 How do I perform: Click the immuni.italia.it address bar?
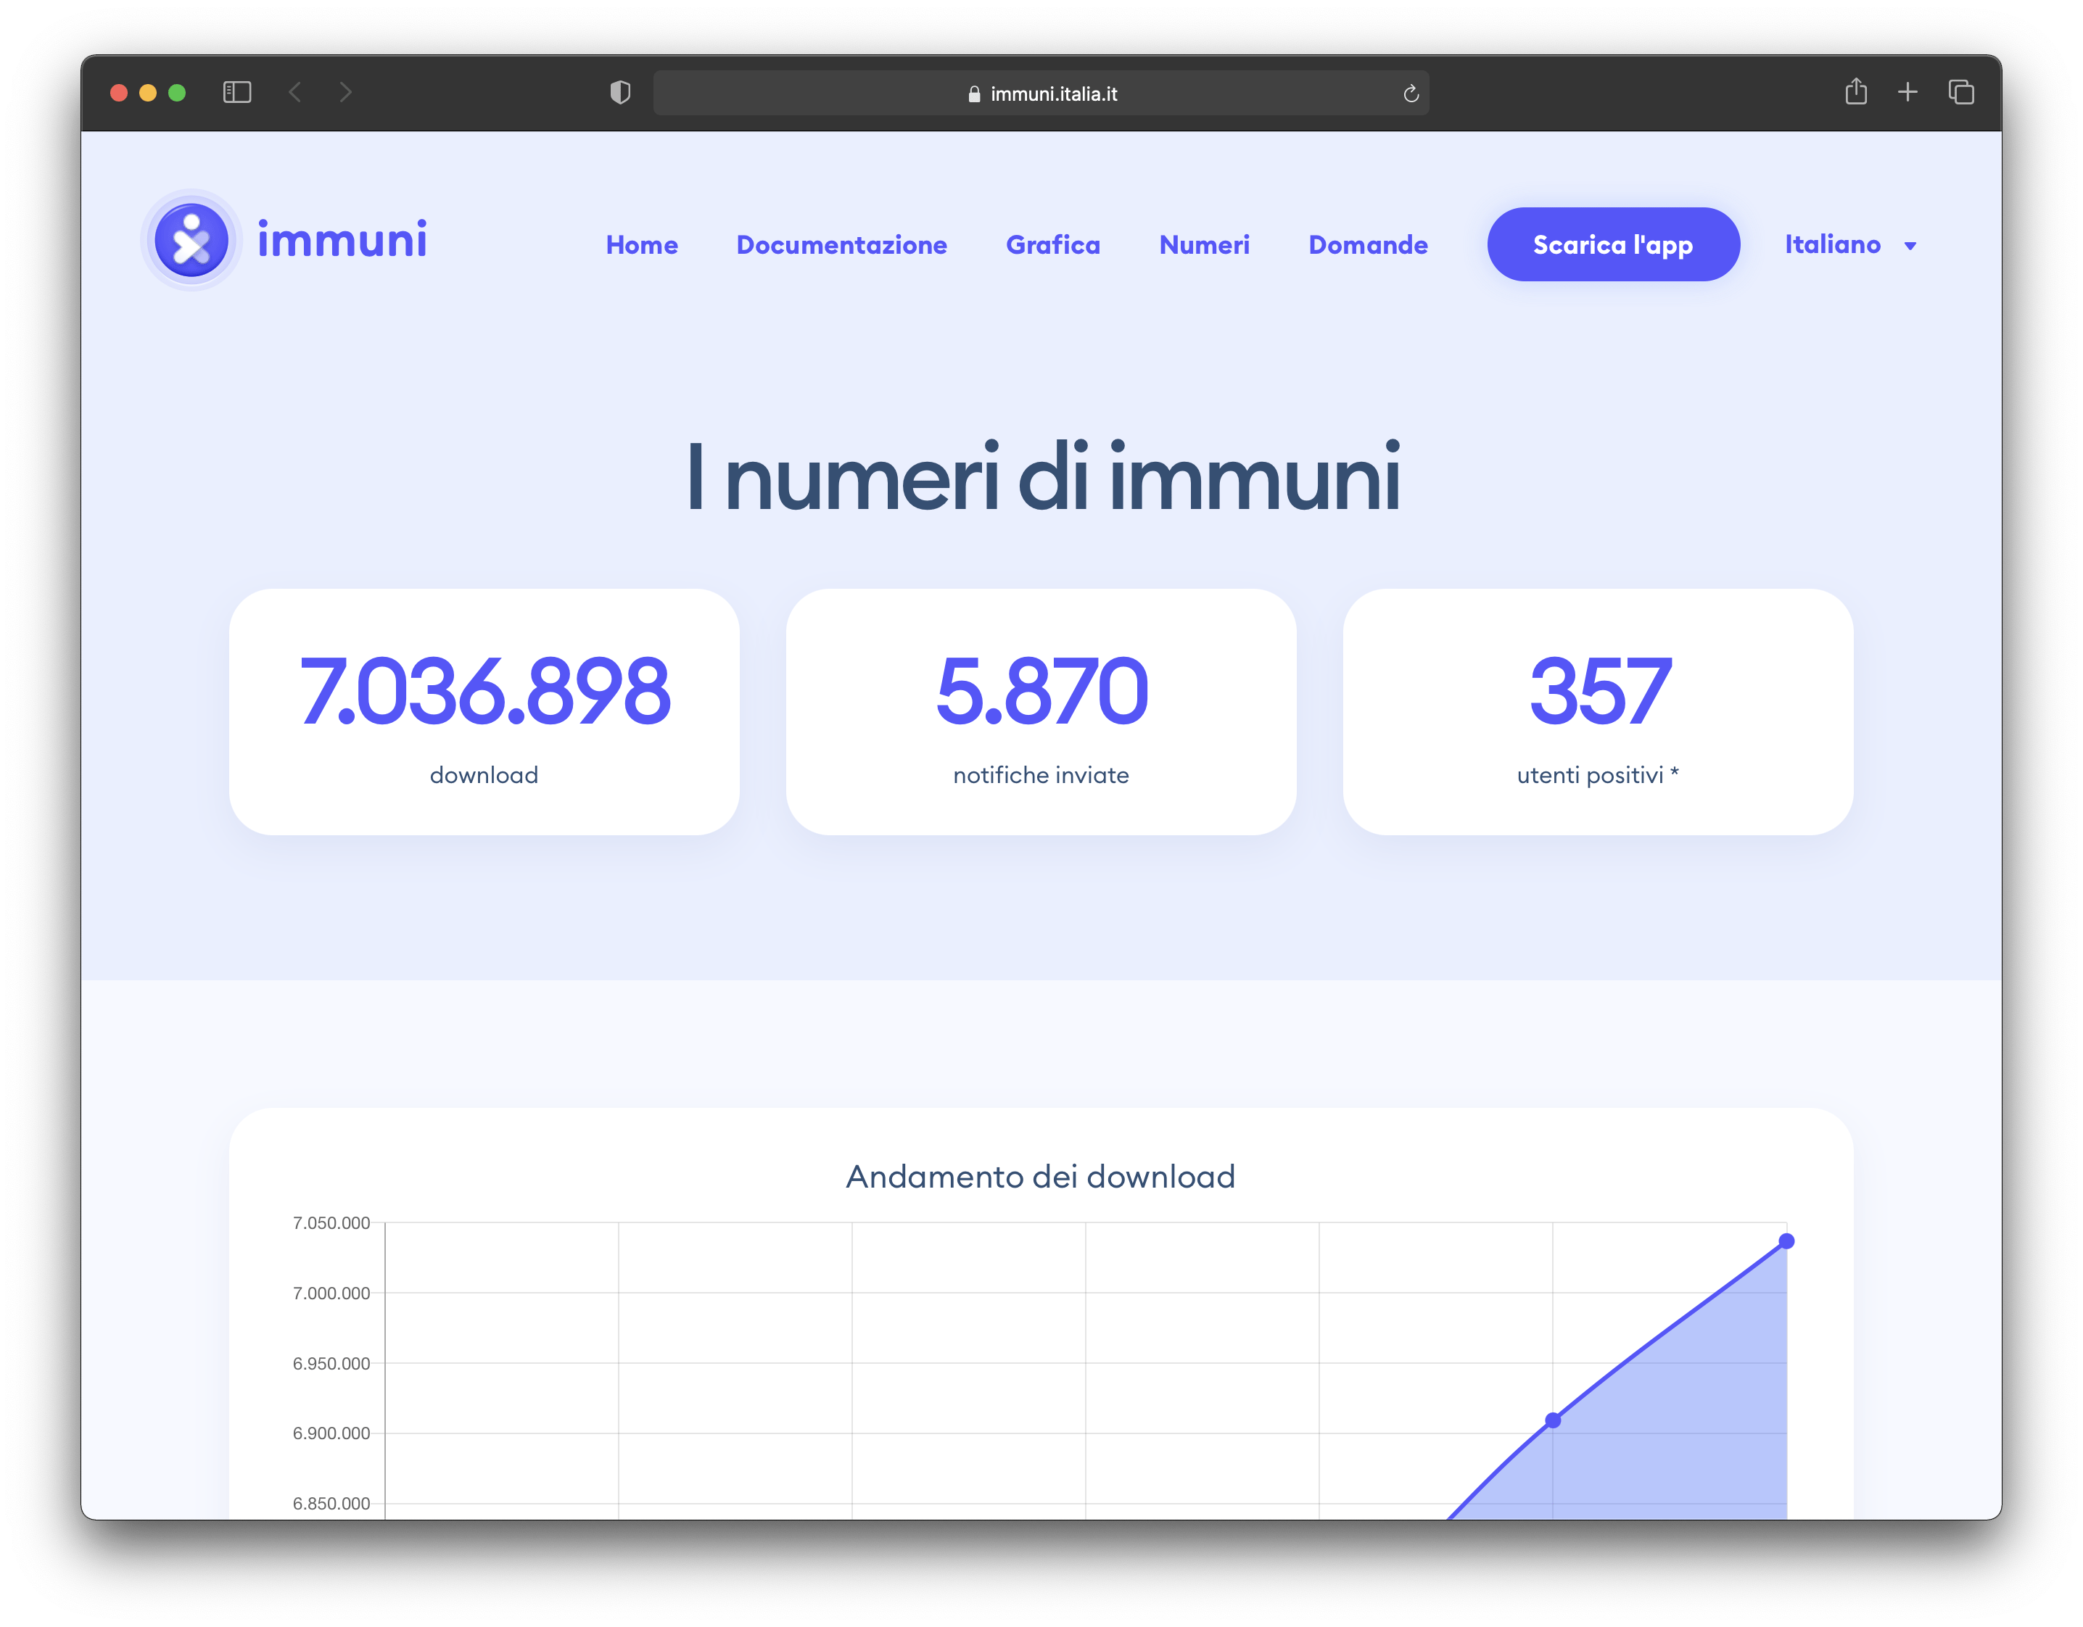1041,94
